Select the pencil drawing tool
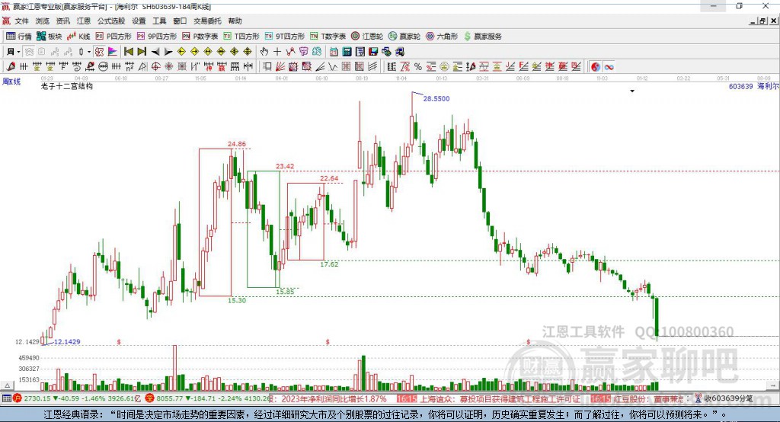 tap(11, 67)
